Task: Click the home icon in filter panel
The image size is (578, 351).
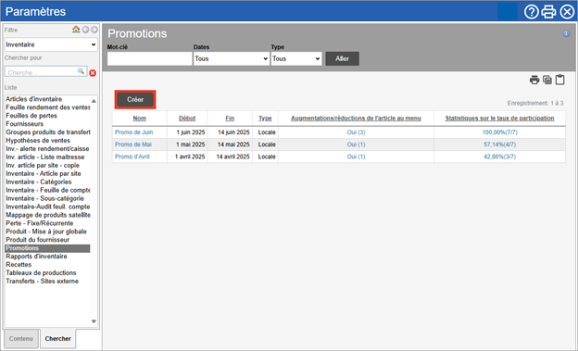Action: (x=76, y=30)
